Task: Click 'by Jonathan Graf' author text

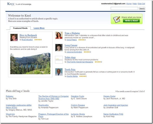Action: [111, 108]
